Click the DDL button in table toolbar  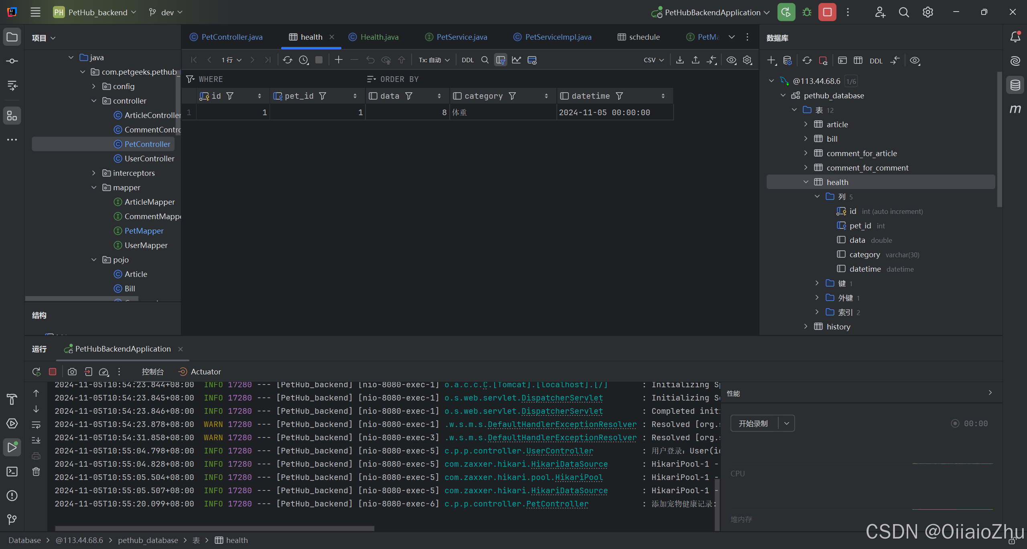[x=468, y=60]
